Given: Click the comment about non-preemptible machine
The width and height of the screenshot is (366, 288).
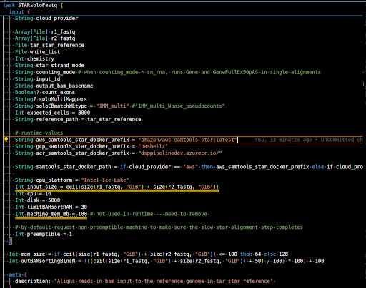Looking at the screenshot, I should (x=159, y=227).
